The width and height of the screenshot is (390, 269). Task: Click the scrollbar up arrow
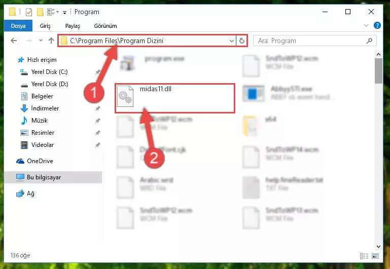(x=378, y=54)
